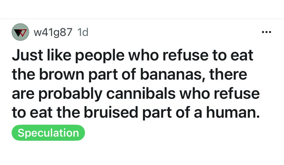The image size is (284, 165).
Task: Open the three-dot more options menu
Action: click(x=266, y=32)
